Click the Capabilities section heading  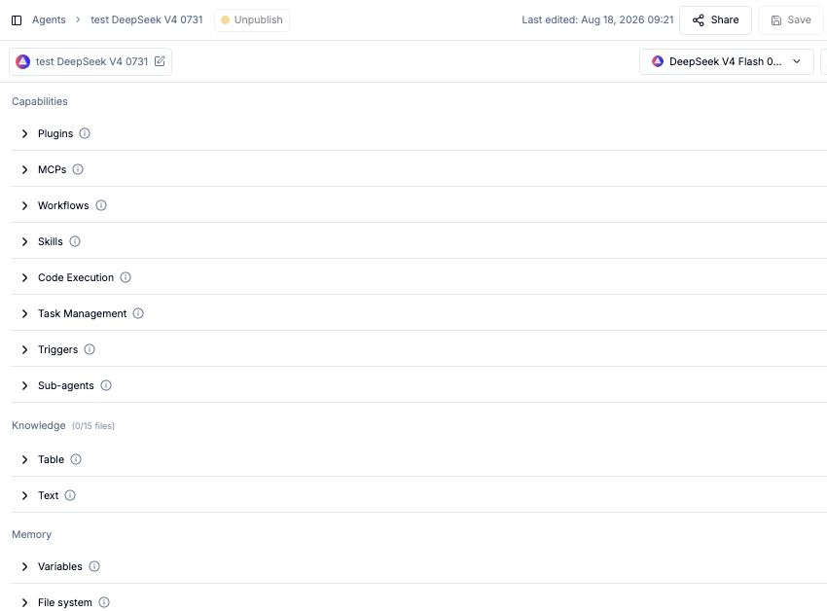pyautogui.click(x=40, y=101)
